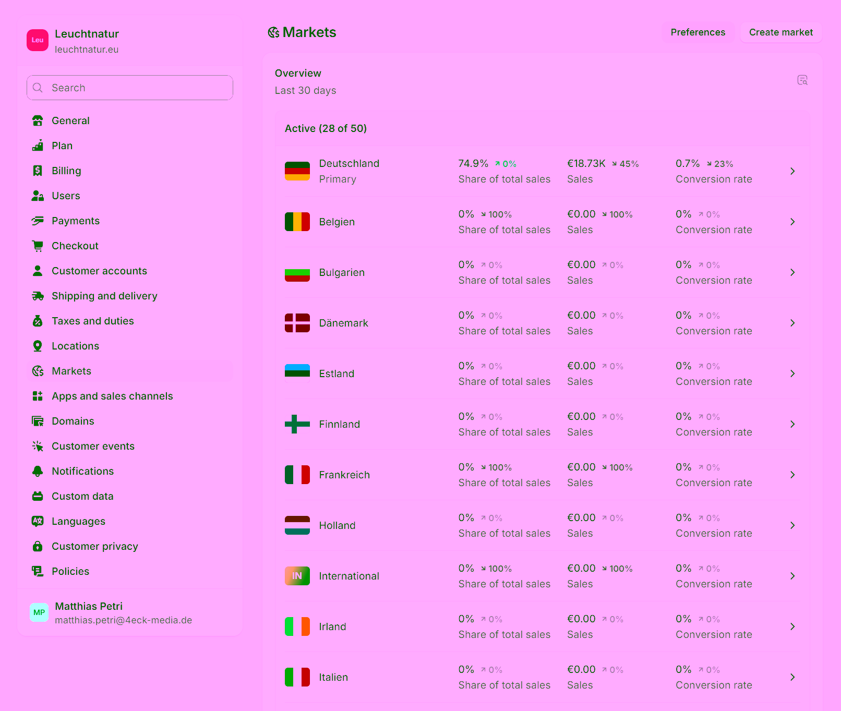Click the Notifications bell icon

coord(38,471)
